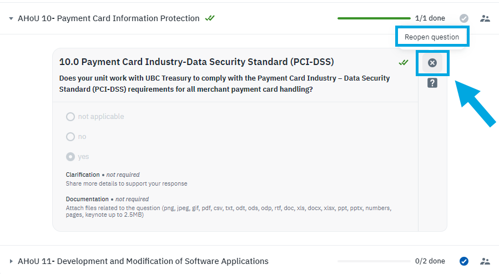Viewport: 499px width, 274px height.
Task: Click the AHoU 11 empty progress bar
Action: pyautogui.click(x=374, y=261)
